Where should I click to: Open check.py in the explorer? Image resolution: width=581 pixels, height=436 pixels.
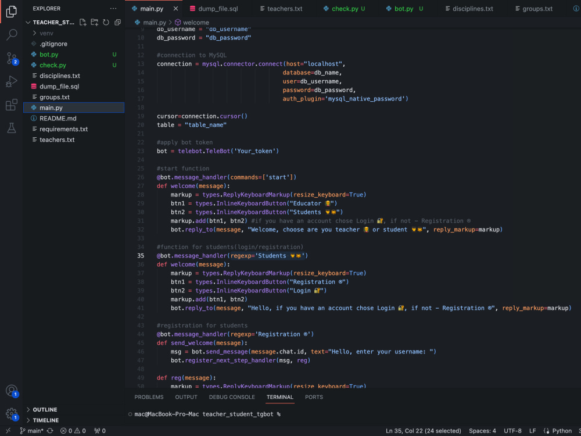click(x=74, y=65)
